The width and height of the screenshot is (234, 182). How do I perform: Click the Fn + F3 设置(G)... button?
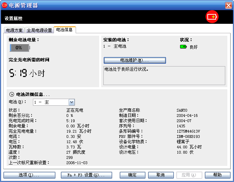(86, 175)
